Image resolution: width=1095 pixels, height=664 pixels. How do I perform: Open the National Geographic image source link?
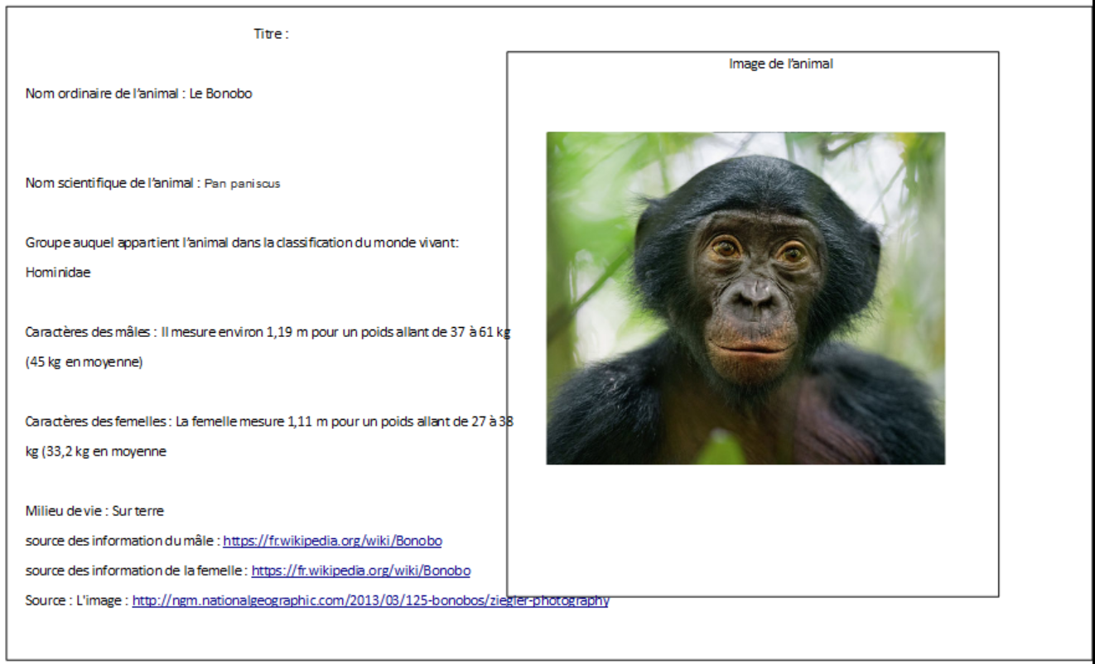point(370,600)
